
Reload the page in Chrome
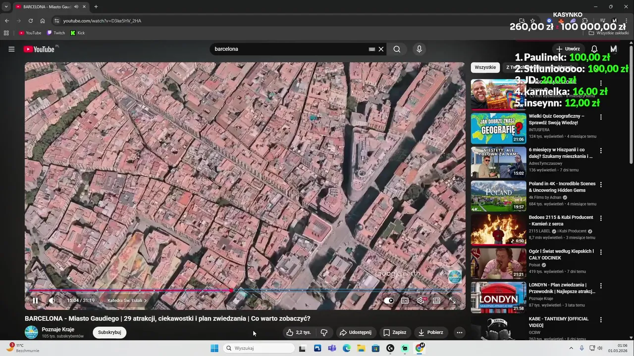click(31, 21)
